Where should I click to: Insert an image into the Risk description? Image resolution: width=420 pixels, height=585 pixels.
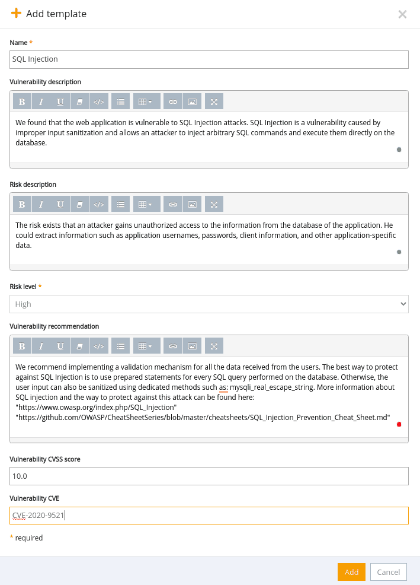pos(191,204)
